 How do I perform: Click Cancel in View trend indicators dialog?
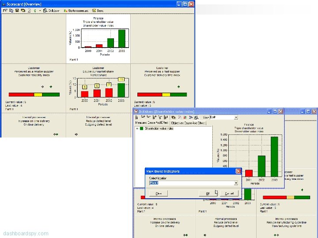pyautogui.click(x=229, y=193)
